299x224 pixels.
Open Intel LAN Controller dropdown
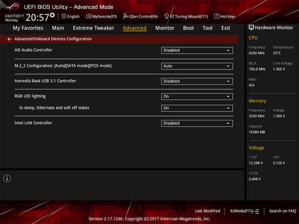pos(197,123)
